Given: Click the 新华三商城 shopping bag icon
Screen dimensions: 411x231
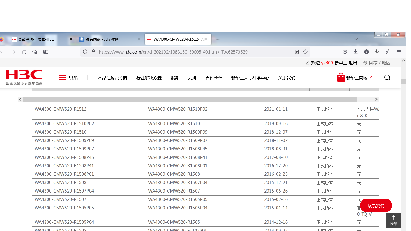Looking at the screenshot, I should [x=341, y=78].
